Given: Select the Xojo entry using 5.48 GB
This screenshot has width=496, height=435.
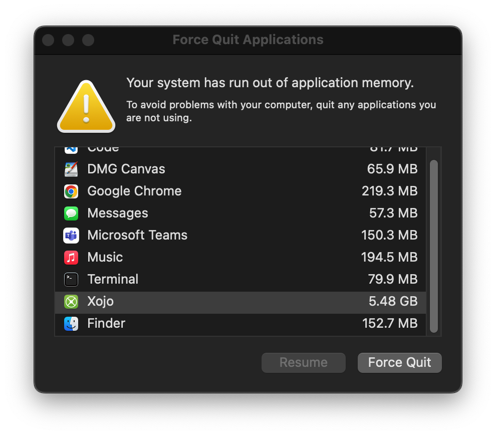Looking at the screenshot, I should [240, 302].
